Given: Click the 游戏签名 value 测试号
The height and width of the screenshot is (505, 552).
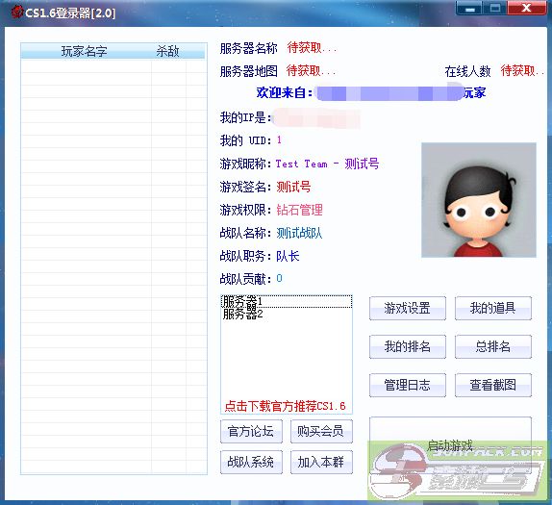Looking at the screenshot, I should point(293,187).
